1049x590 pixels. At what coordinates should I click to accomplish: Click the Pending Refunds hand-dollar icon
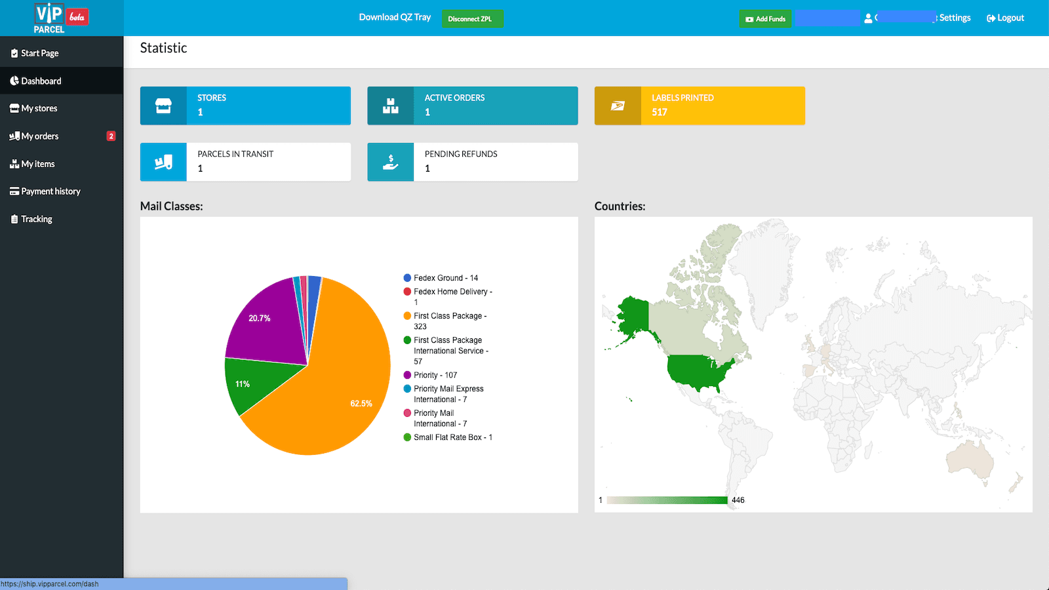pos(391,162)
